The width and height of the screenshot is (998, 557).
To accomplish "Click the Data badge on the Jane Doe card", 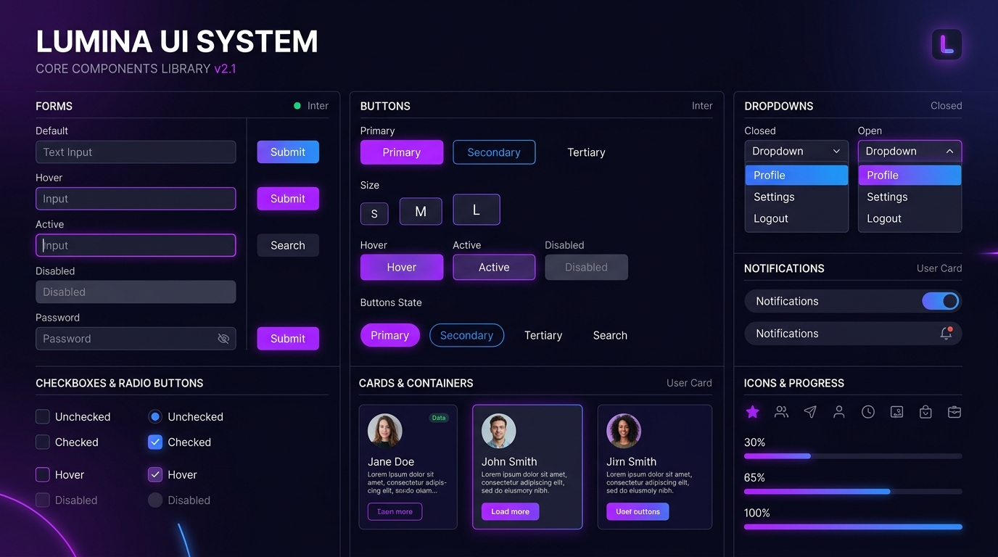I will point(439,418).
